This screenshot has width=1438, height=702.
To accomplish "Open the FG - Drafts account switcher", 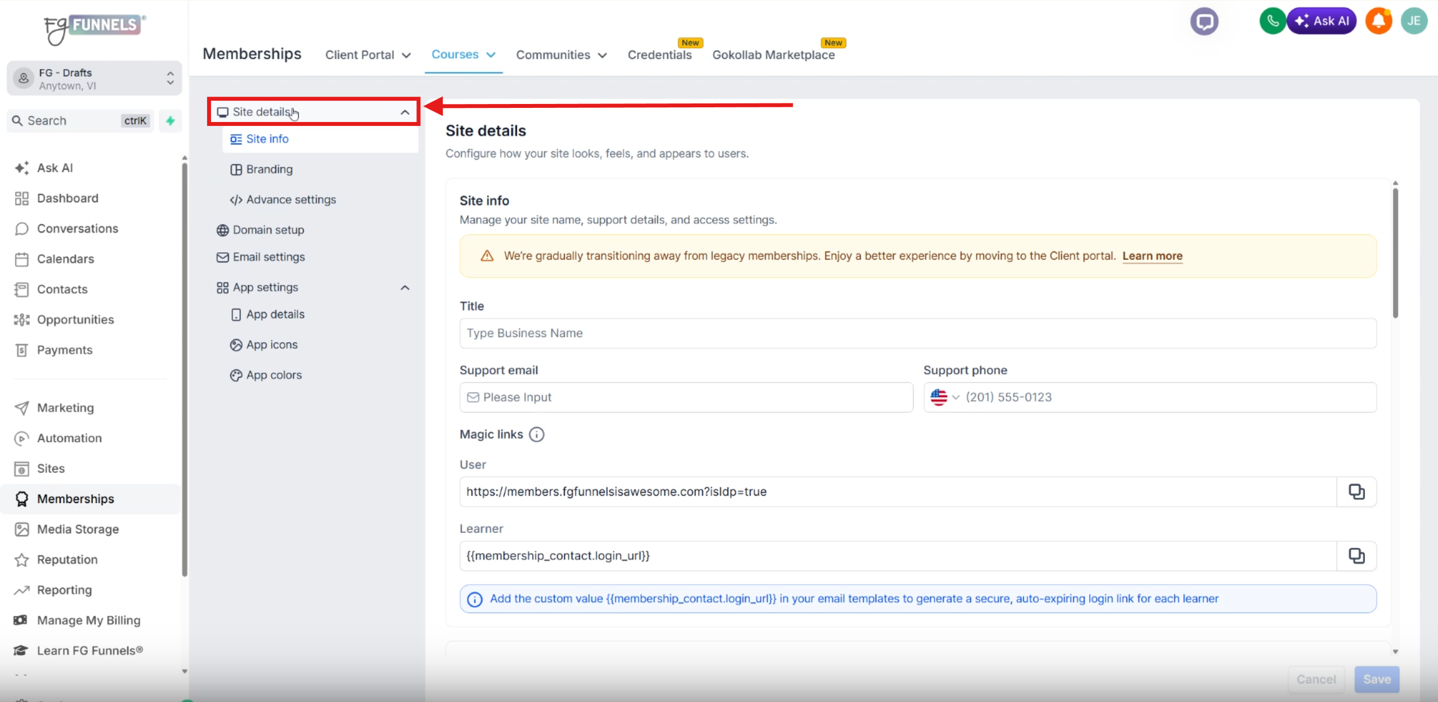I will click(94, 79).
